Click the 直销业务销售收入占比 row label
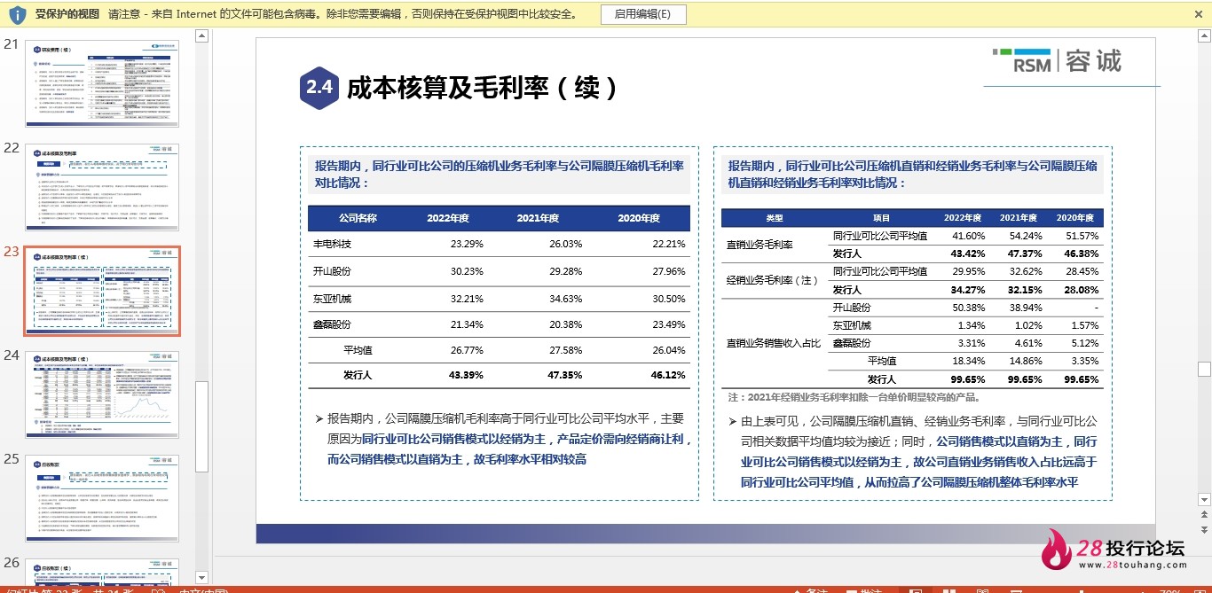 [x=774, y=343]
